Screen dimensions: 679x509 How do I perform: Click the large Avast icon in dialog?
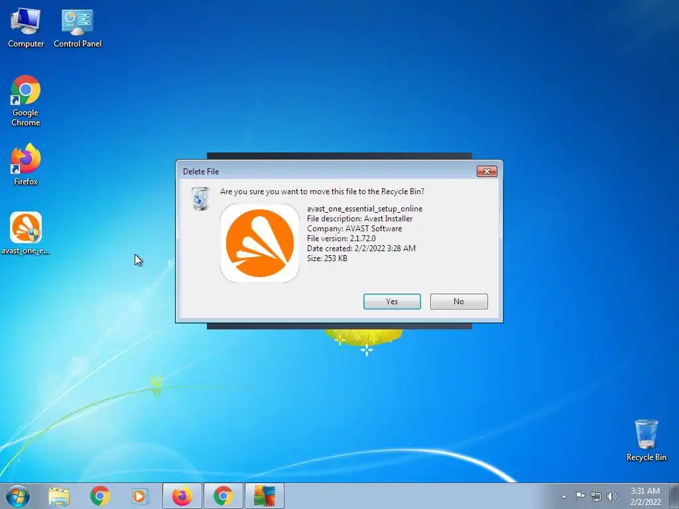[x=260, y=243]
